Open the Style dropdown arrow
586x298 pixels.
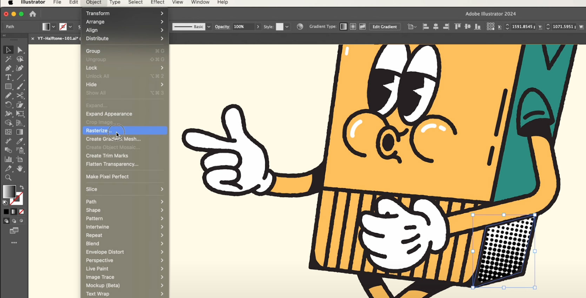pos(287,27)
